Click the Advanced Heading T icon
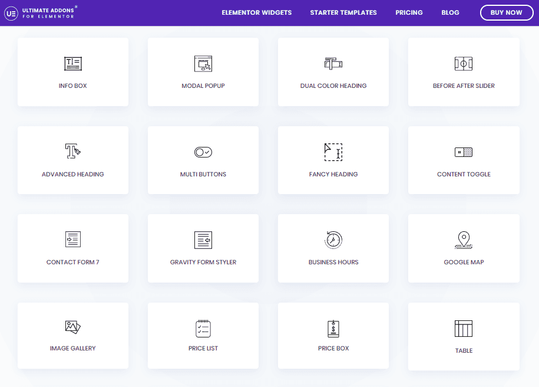Image resolution: width=539 pixels, height=387 pixels. 73,151
